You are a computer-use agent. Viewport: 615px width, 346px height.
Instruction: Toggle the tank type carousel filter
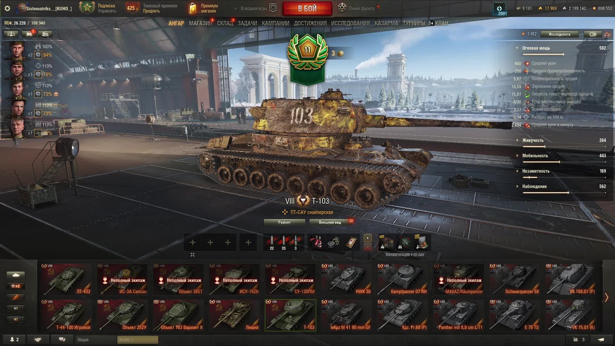[x=15, y=275]
